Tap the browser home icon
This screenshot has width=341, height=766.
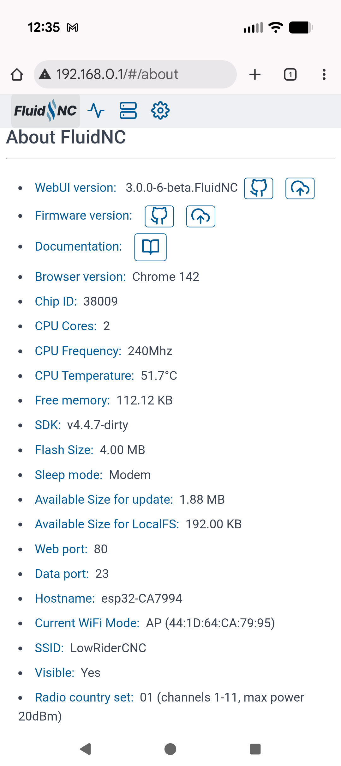pyautogui.click(x=17, y=75)
